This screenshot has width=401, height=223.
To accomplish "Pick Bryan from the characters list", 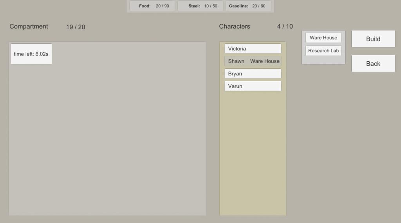I will 253,73.
